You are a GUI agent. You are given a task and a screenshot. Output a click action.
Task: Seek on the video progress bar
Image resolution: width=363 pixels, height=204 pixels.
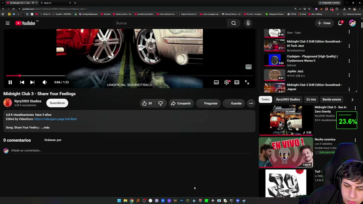[x=129, y=76]
